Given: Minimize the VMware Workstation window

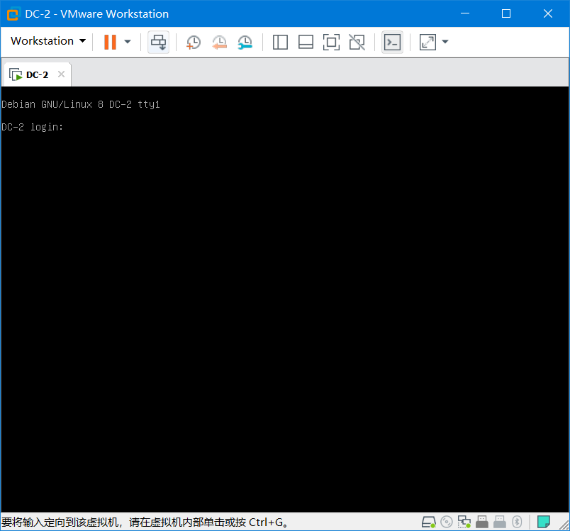Looking at the screenshot, I should coord(465,13).
